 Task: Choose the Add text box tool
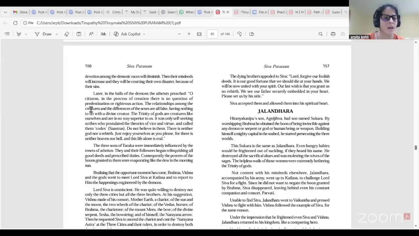click(79, 34)
